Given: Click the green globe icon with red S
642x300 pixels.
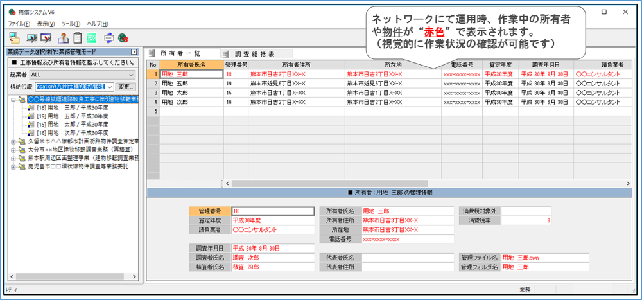Looking at the screenshot, I should coord(123,39).
